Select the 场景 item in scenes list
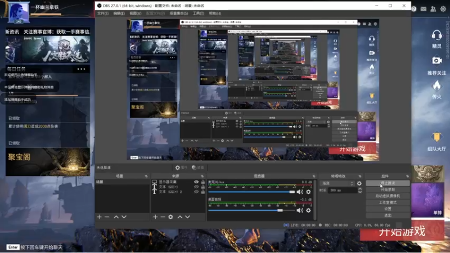Viewport: 450px width, 253px height. 122,182
